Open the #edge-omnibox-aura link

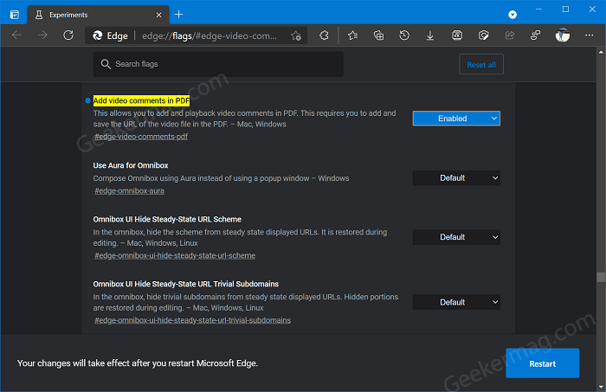click(129, 190)
